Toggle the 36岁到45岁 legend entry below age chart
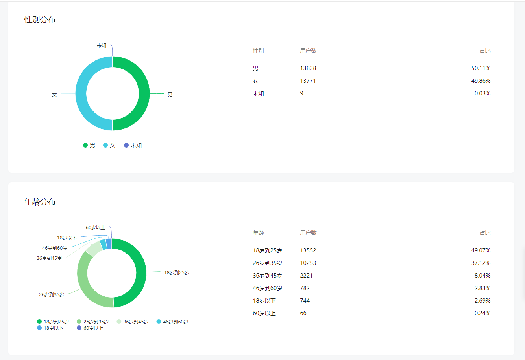This screenshot has height=360, width=525. pyautogui.click(x=133, y=322)
